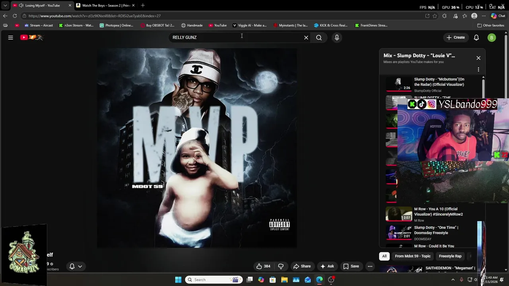Open Edge settings and more menu
509x286 pixels.
pos(484,16)
